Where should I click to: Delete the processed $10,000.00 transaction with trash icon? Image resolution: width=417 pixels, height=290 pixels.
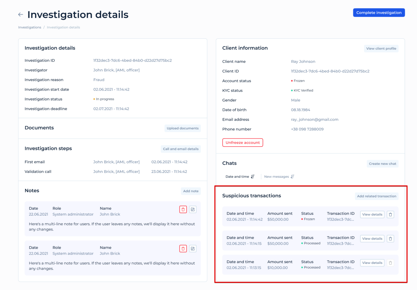click(390, 263)
